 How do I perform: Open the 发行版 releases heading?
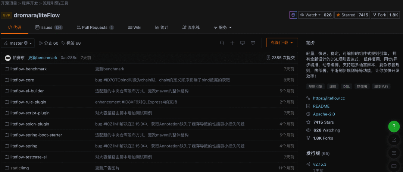point(318,153)
